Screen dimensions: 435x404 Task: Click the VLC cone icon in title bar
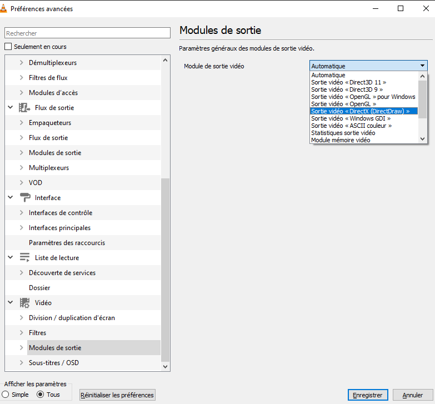coord(3,8)
